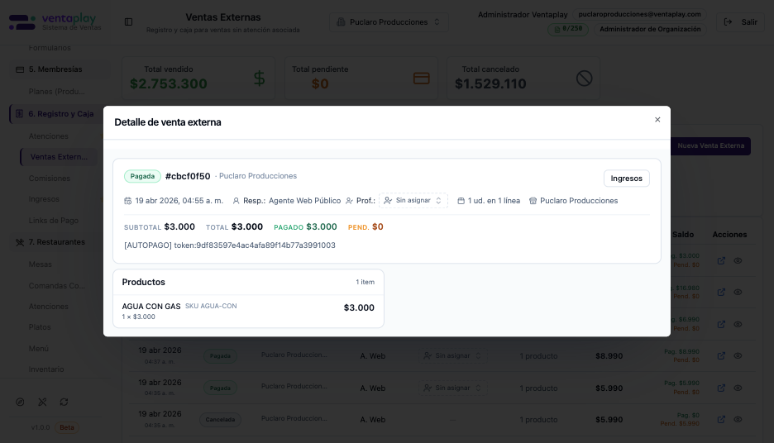Toggle the sidebar collapse icon in header

click(128, 21)
